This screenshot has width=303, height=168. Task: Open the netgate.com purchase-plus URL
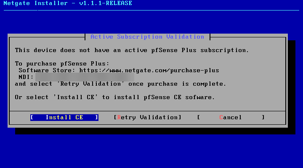coord(149,71)
